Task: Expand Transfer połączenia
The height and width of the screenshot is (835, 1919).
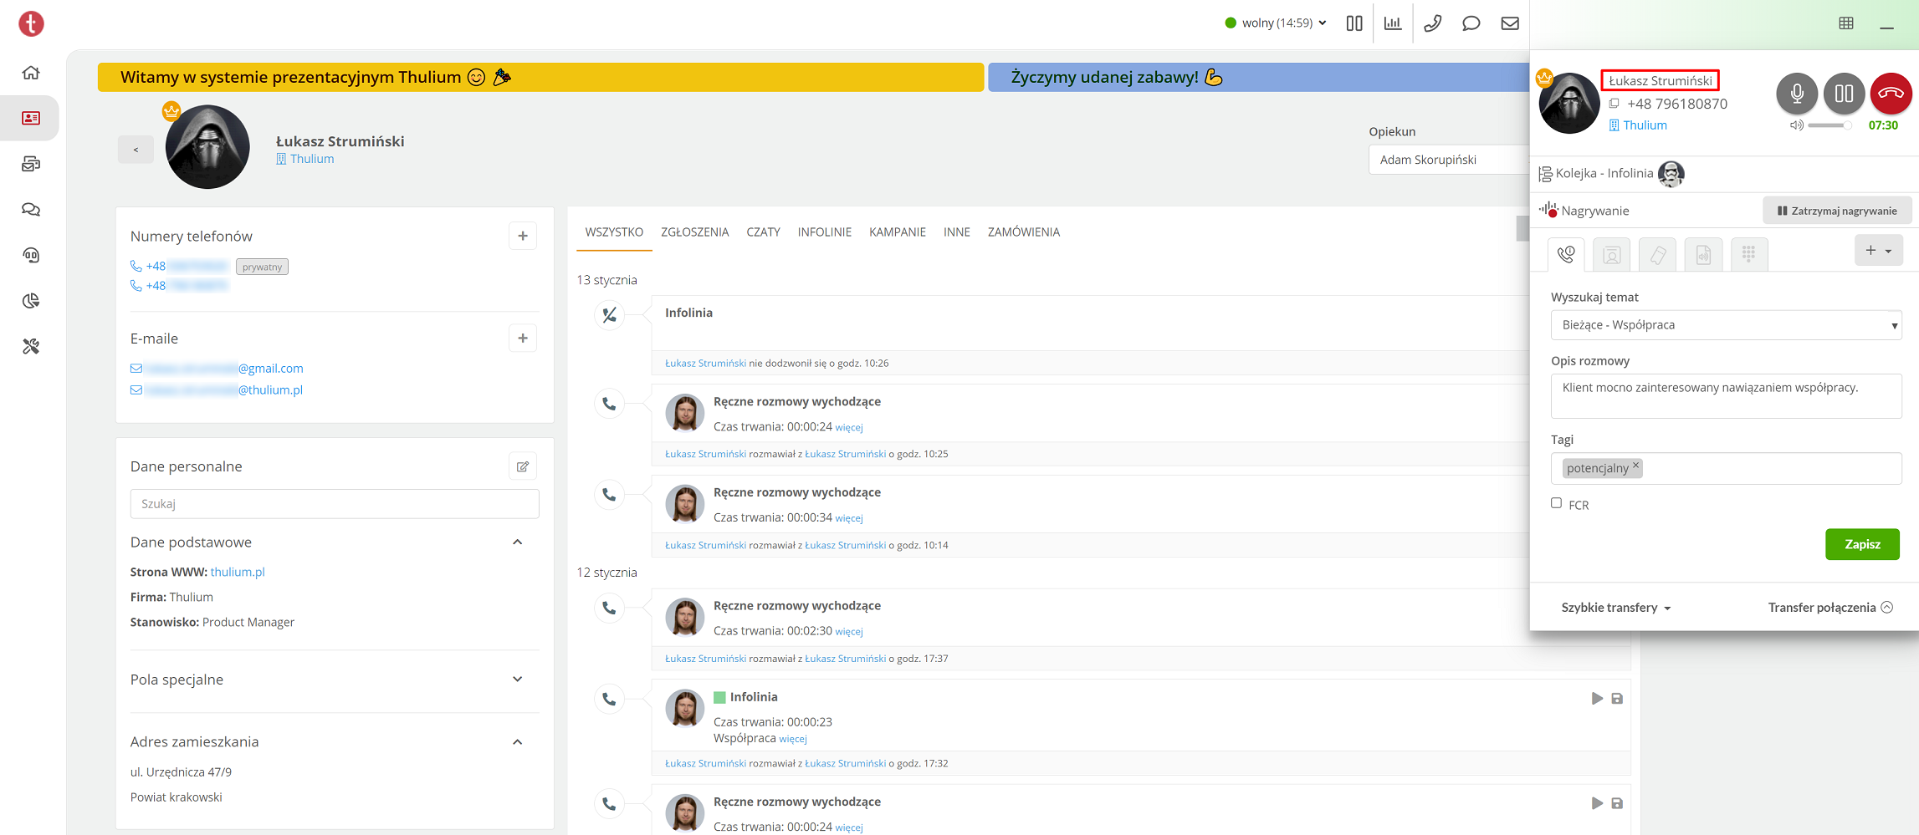Action: pyautogui.click(x=1830, y=608)
